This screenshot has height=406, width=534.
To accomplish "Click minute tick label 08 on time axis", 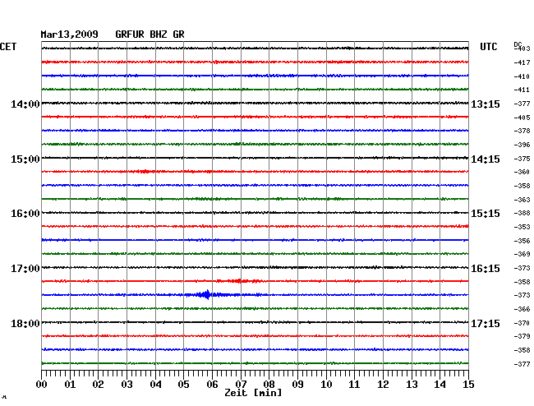I will pyautogui.click(x=269, y=384).
